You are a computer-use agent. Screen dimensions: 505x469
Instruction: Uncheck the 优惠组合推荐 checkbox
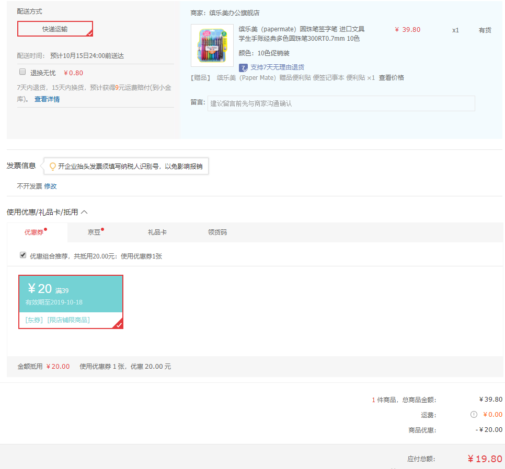point(23,255)
